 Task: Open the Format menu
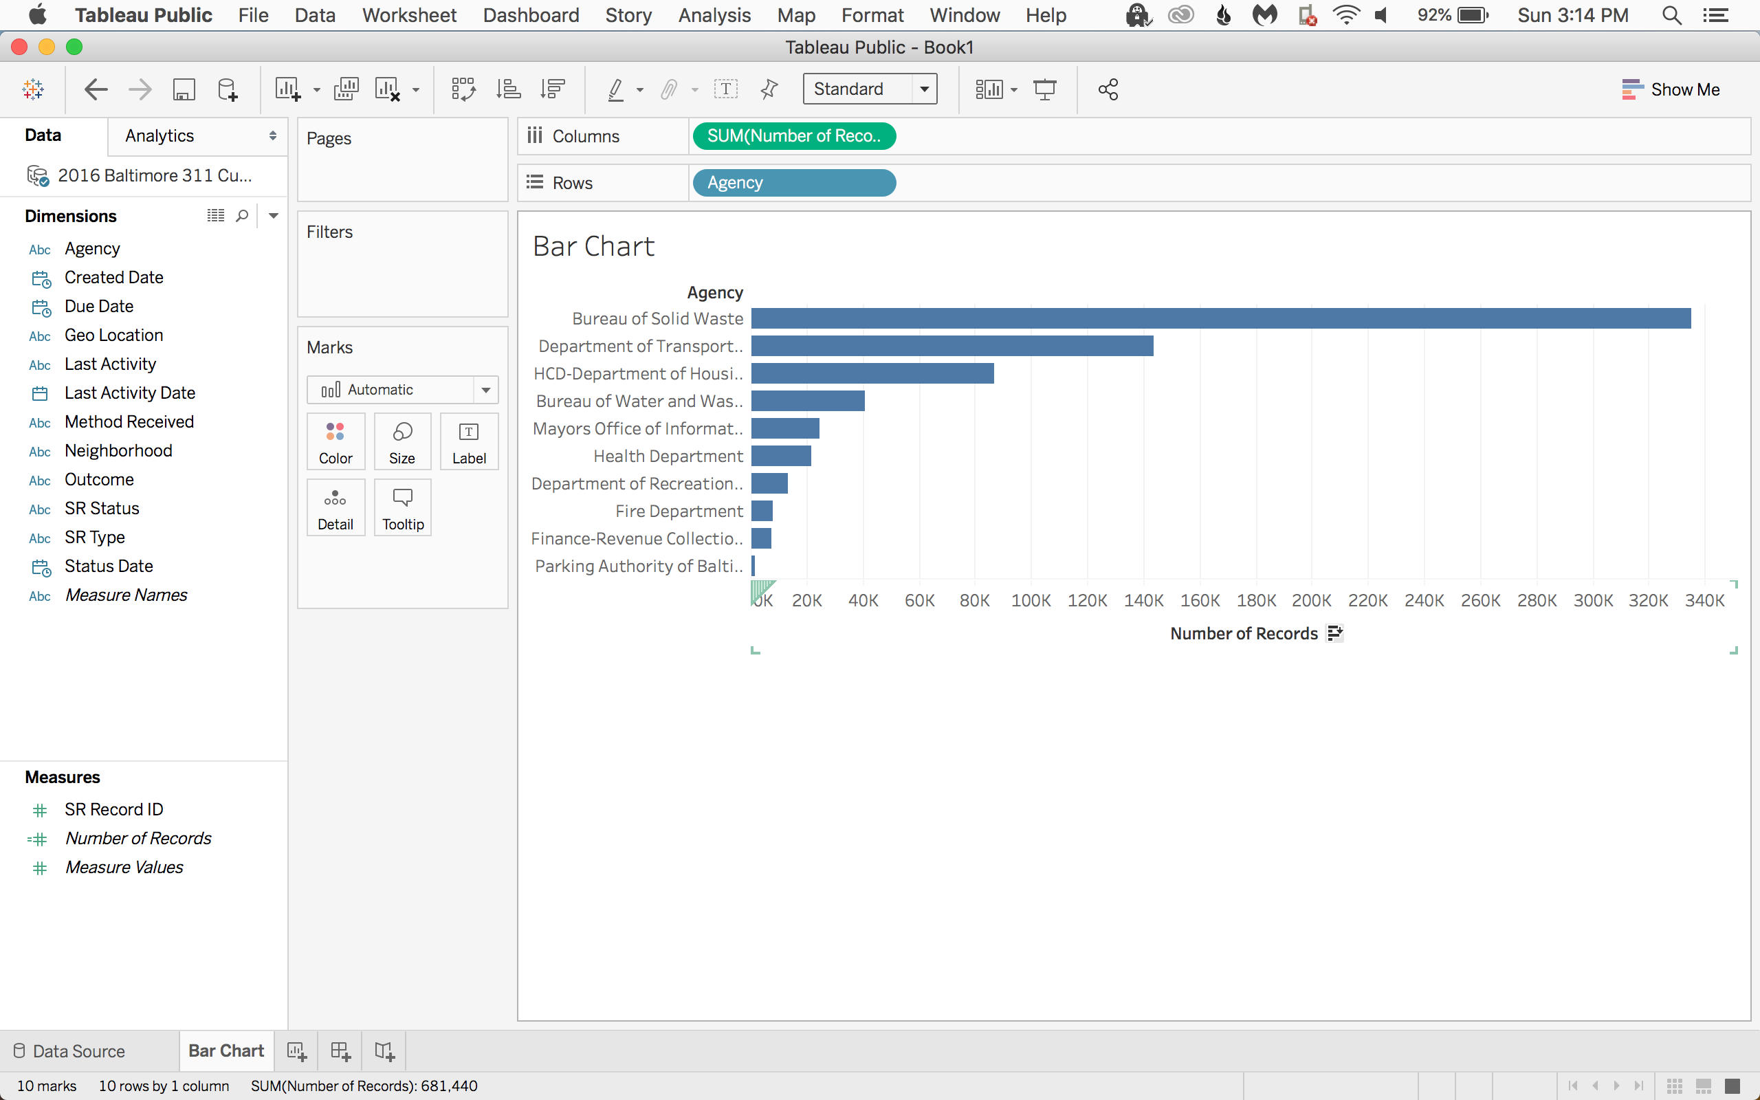[872, 15]
